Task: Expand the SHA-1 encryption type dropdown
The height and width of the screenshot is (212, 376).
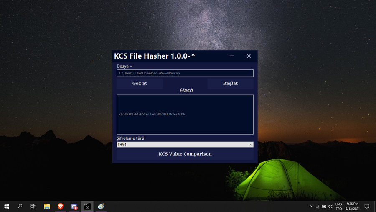Action: click(185, 145)
